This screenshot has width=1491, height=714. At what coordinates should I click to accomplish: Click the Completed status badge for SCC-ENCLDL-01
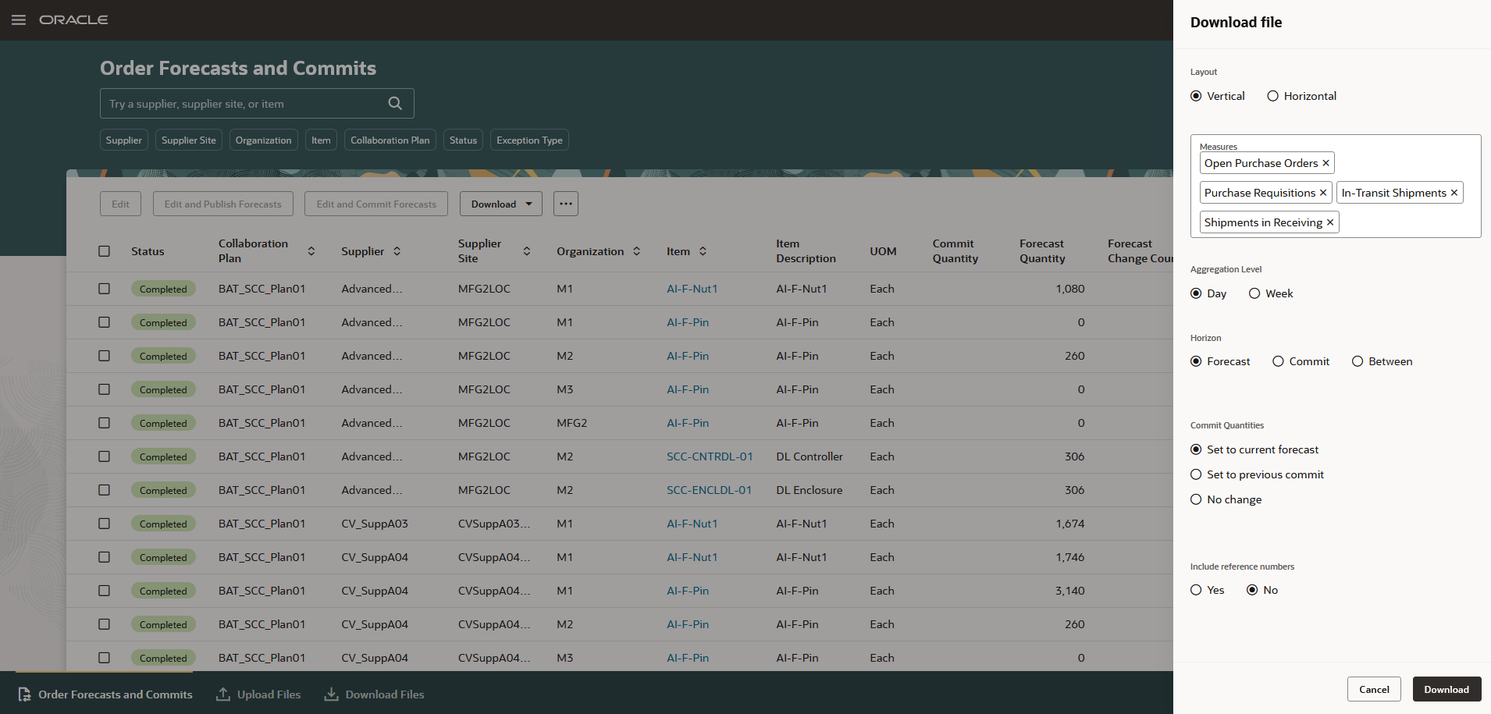[x=163, y=490]
